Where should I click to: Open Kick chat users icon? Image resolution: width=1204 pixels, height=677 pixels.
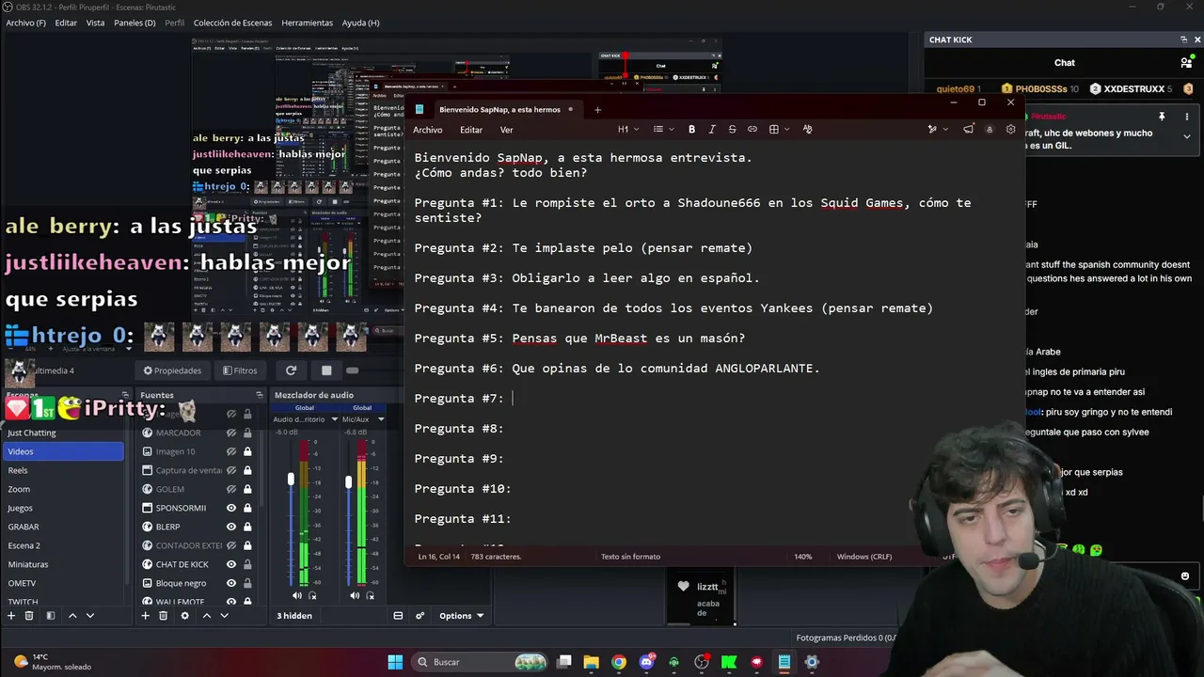[1186, 63]
